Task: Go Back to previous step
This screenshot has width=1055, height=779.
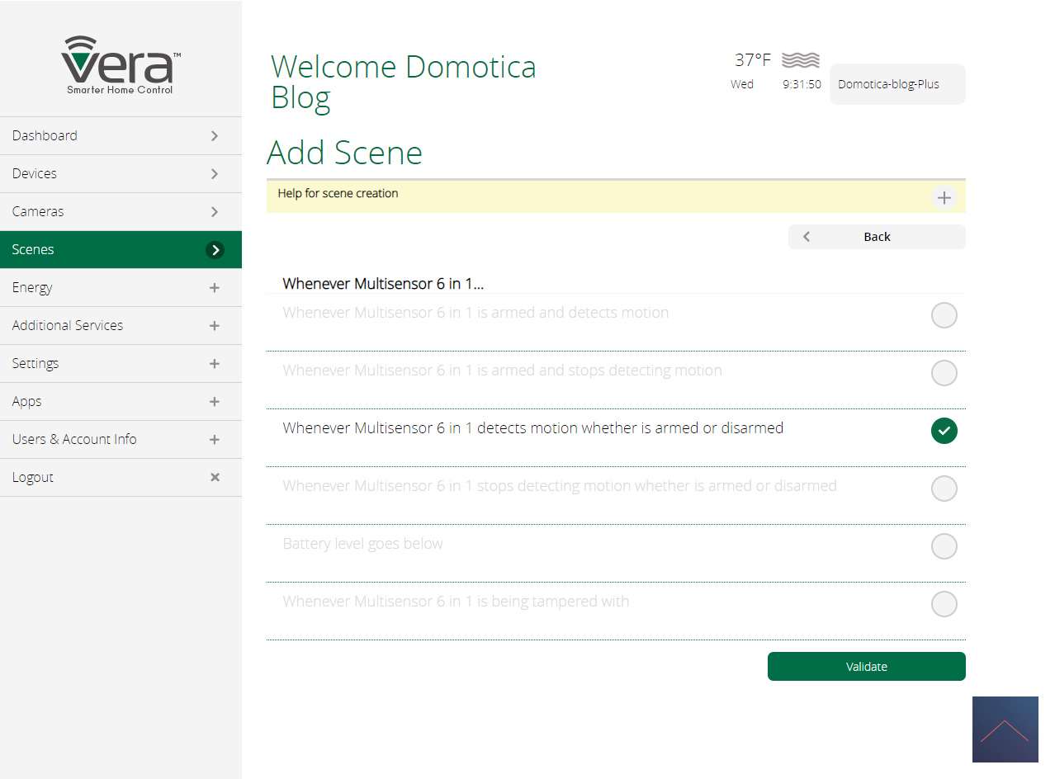Action: click(x=876, y=237)
